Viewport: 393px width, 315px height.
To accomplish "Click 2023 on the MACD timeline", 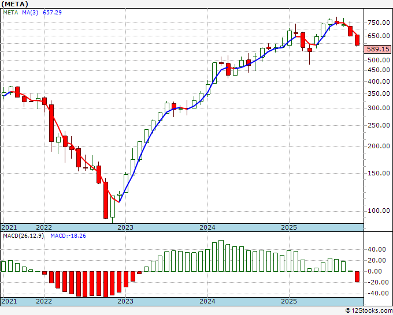I will pos(125,301).
